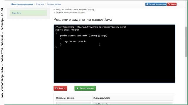Go to Консоль breadcrumb link
188x105 pixels.
tap(40, 4)
